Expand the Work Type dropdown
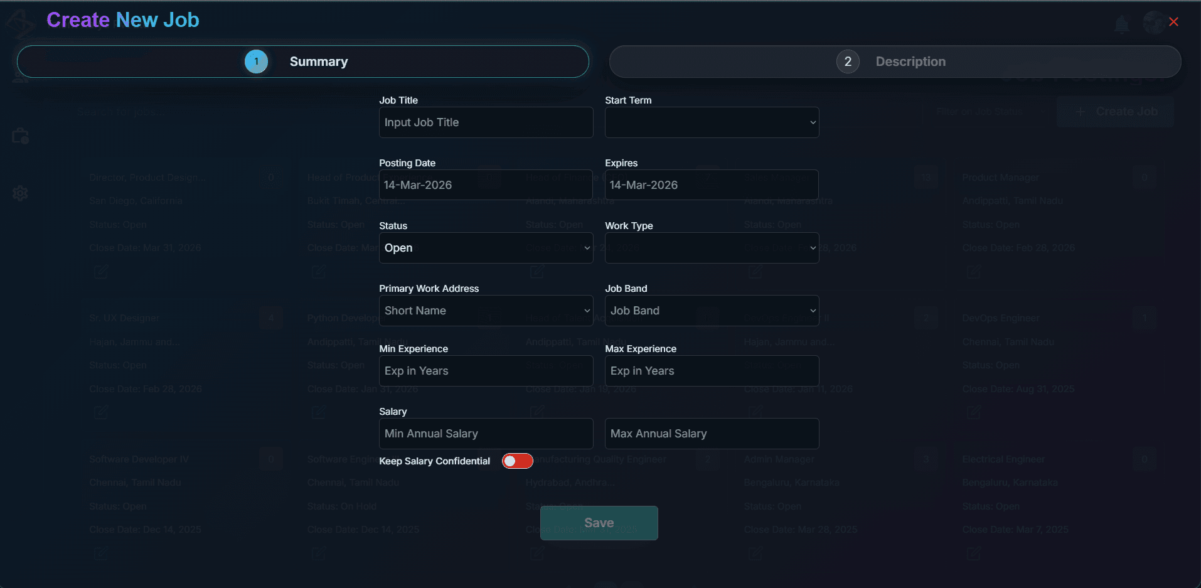 coord(711,248)
